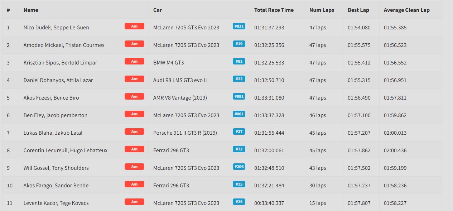This screenshot has width=453, height=211.
Task: Click the Am badge for Corentin Lecureuil
Action: [x=134, y=149]
